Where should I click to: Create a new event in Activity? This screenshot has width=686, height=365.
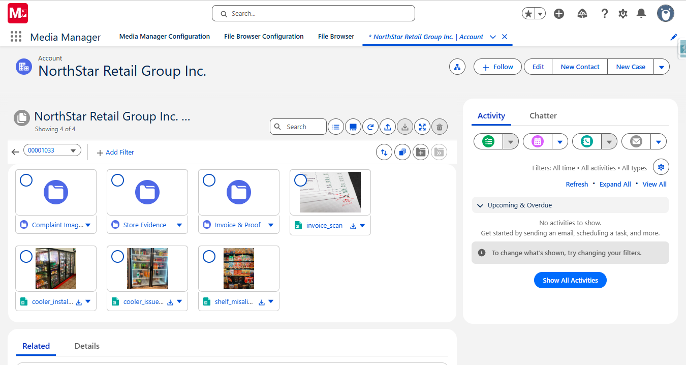pyautogui.click(x=538, y=141)
